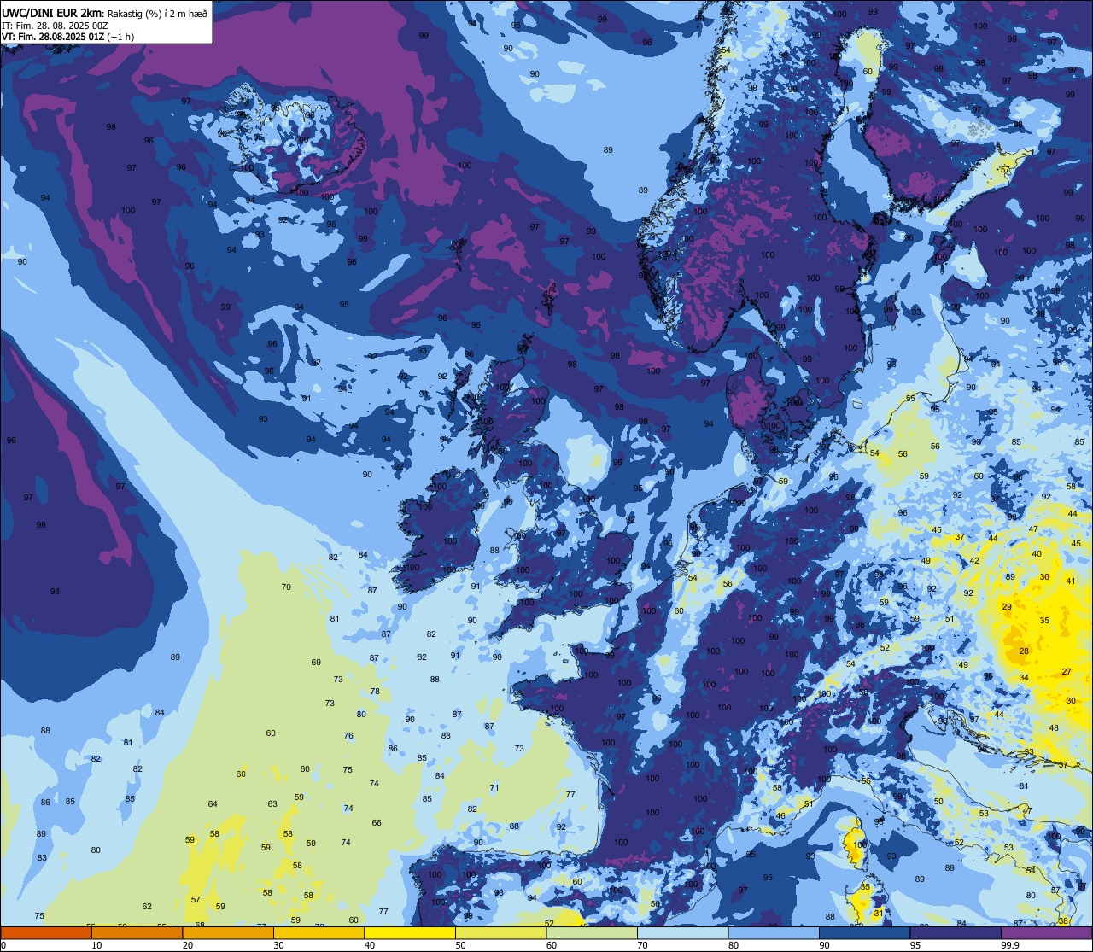Click the '62' humidity value over the Atlantic
Viewport: 1093px width, 952px height.
pos(147,907)
